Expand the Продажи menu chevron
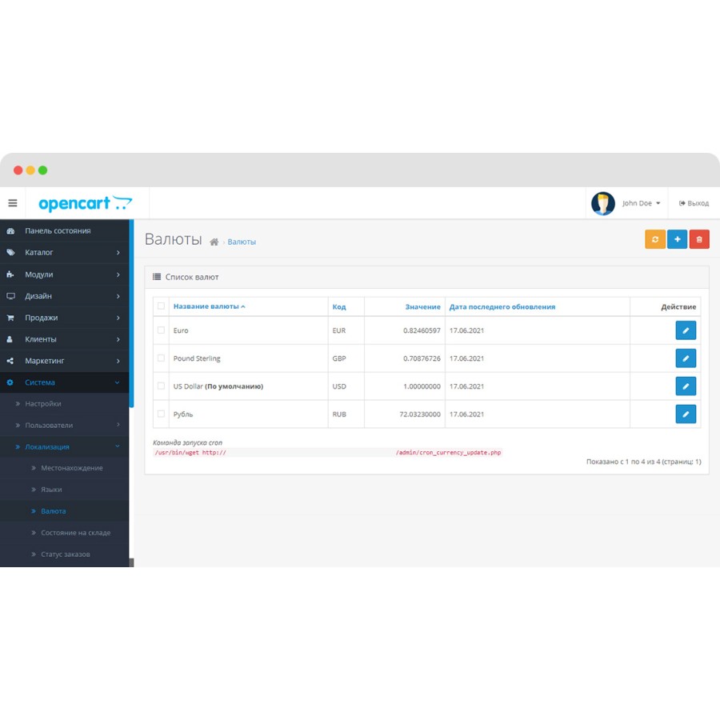 118,318
